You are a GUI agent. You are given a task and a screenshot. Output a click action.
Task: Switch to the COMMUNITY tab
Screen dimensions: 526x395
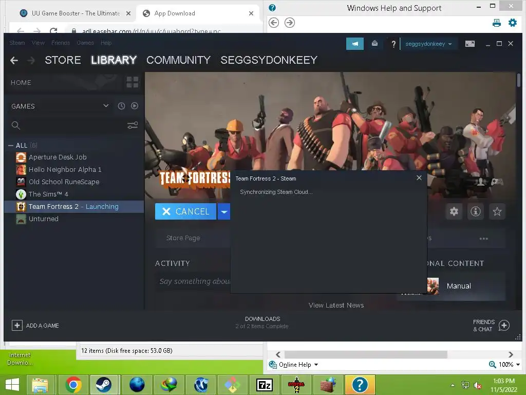(178, 60)
